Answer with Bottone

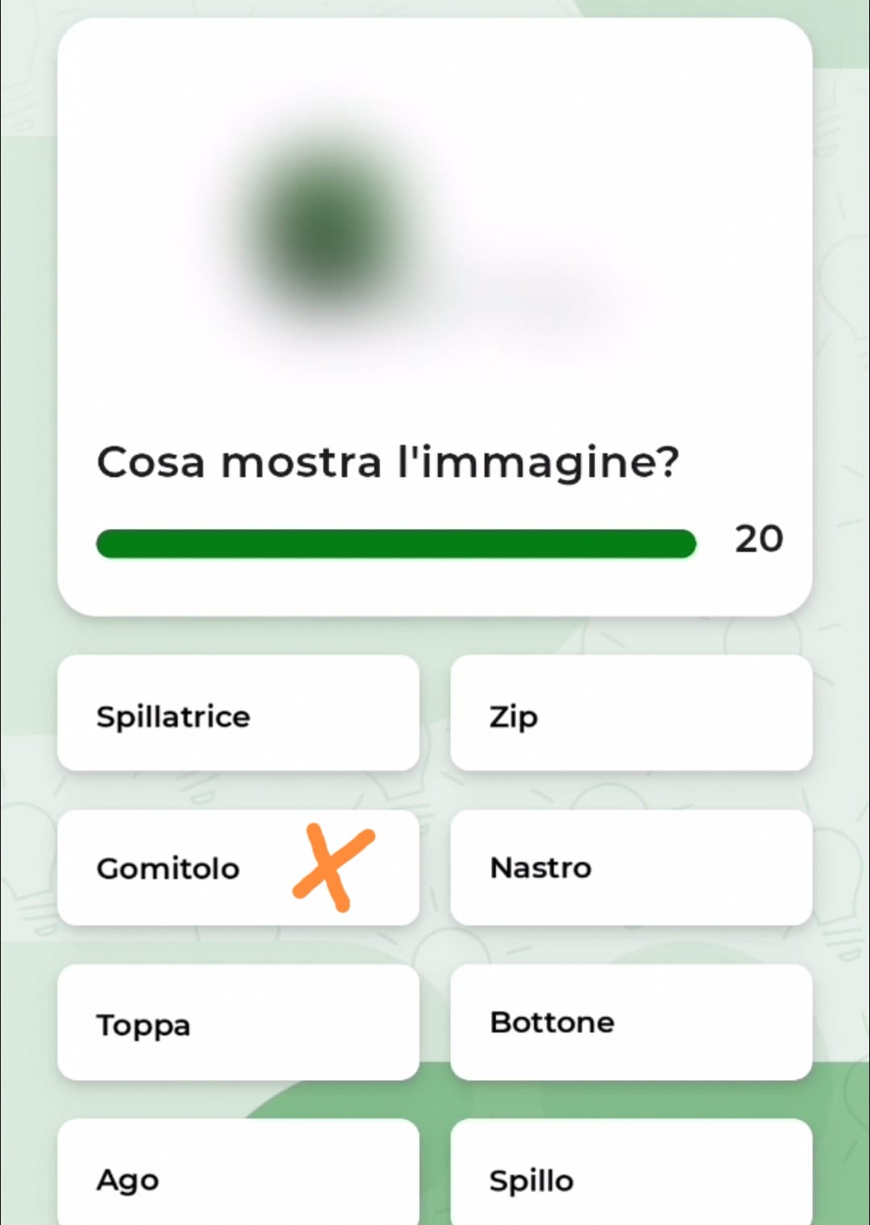pyautogui.click(x=631, y=1023)
